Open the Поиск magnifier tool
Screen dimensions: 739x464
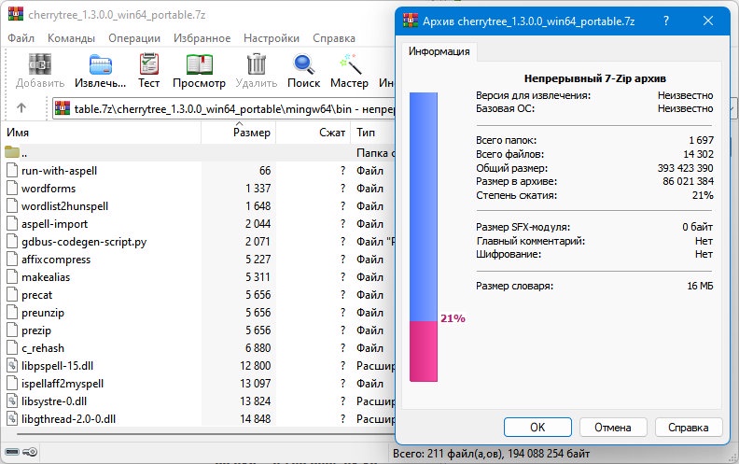click(x=303, y=64)
